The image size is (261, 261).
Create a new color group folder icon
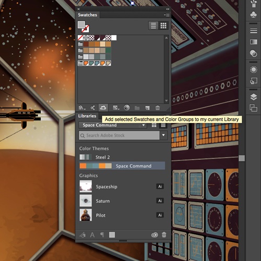click(137, 108)
